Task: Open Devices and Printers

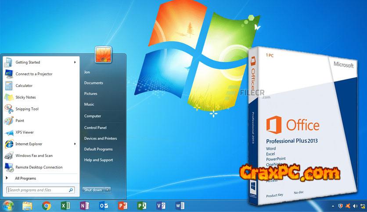Action: point(101,138)
